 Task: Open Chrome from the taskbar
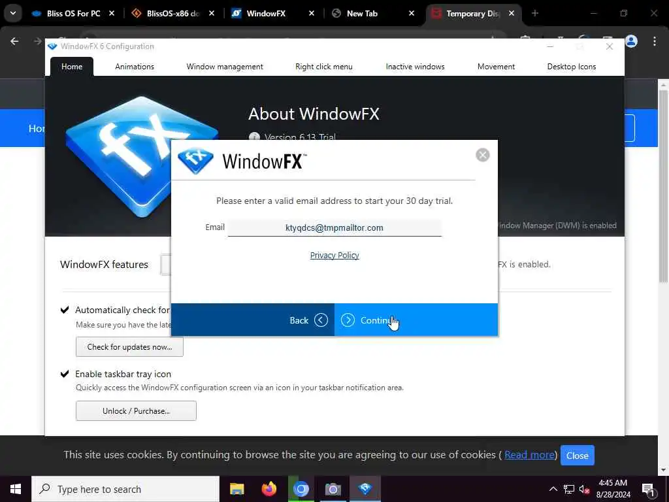pos(301,489)
